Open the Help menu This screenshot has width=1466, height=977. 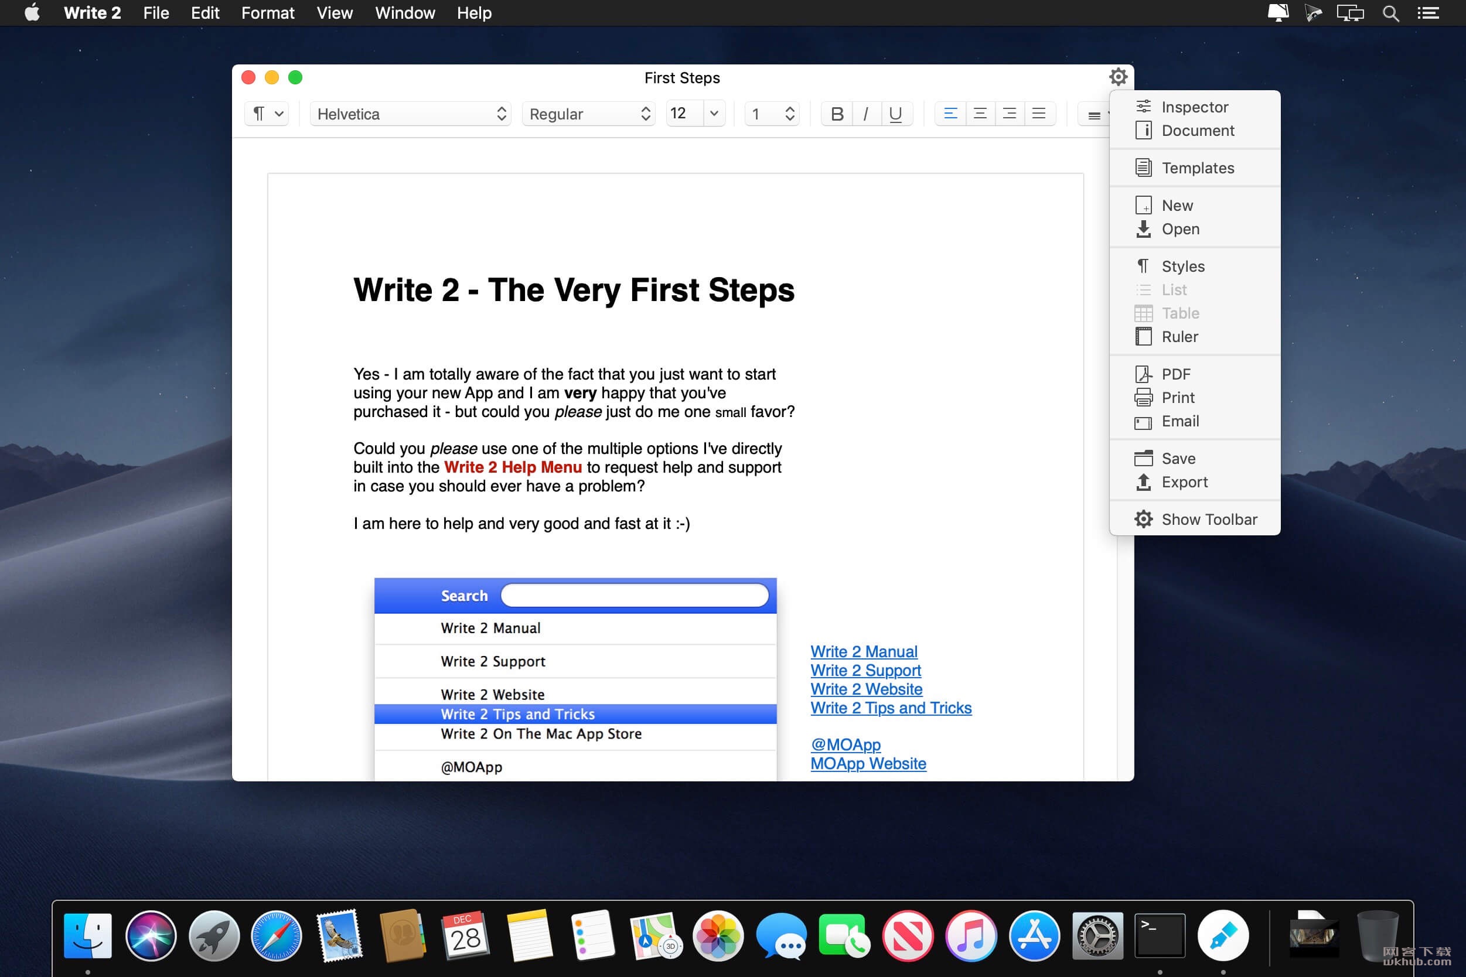(475, 13)
